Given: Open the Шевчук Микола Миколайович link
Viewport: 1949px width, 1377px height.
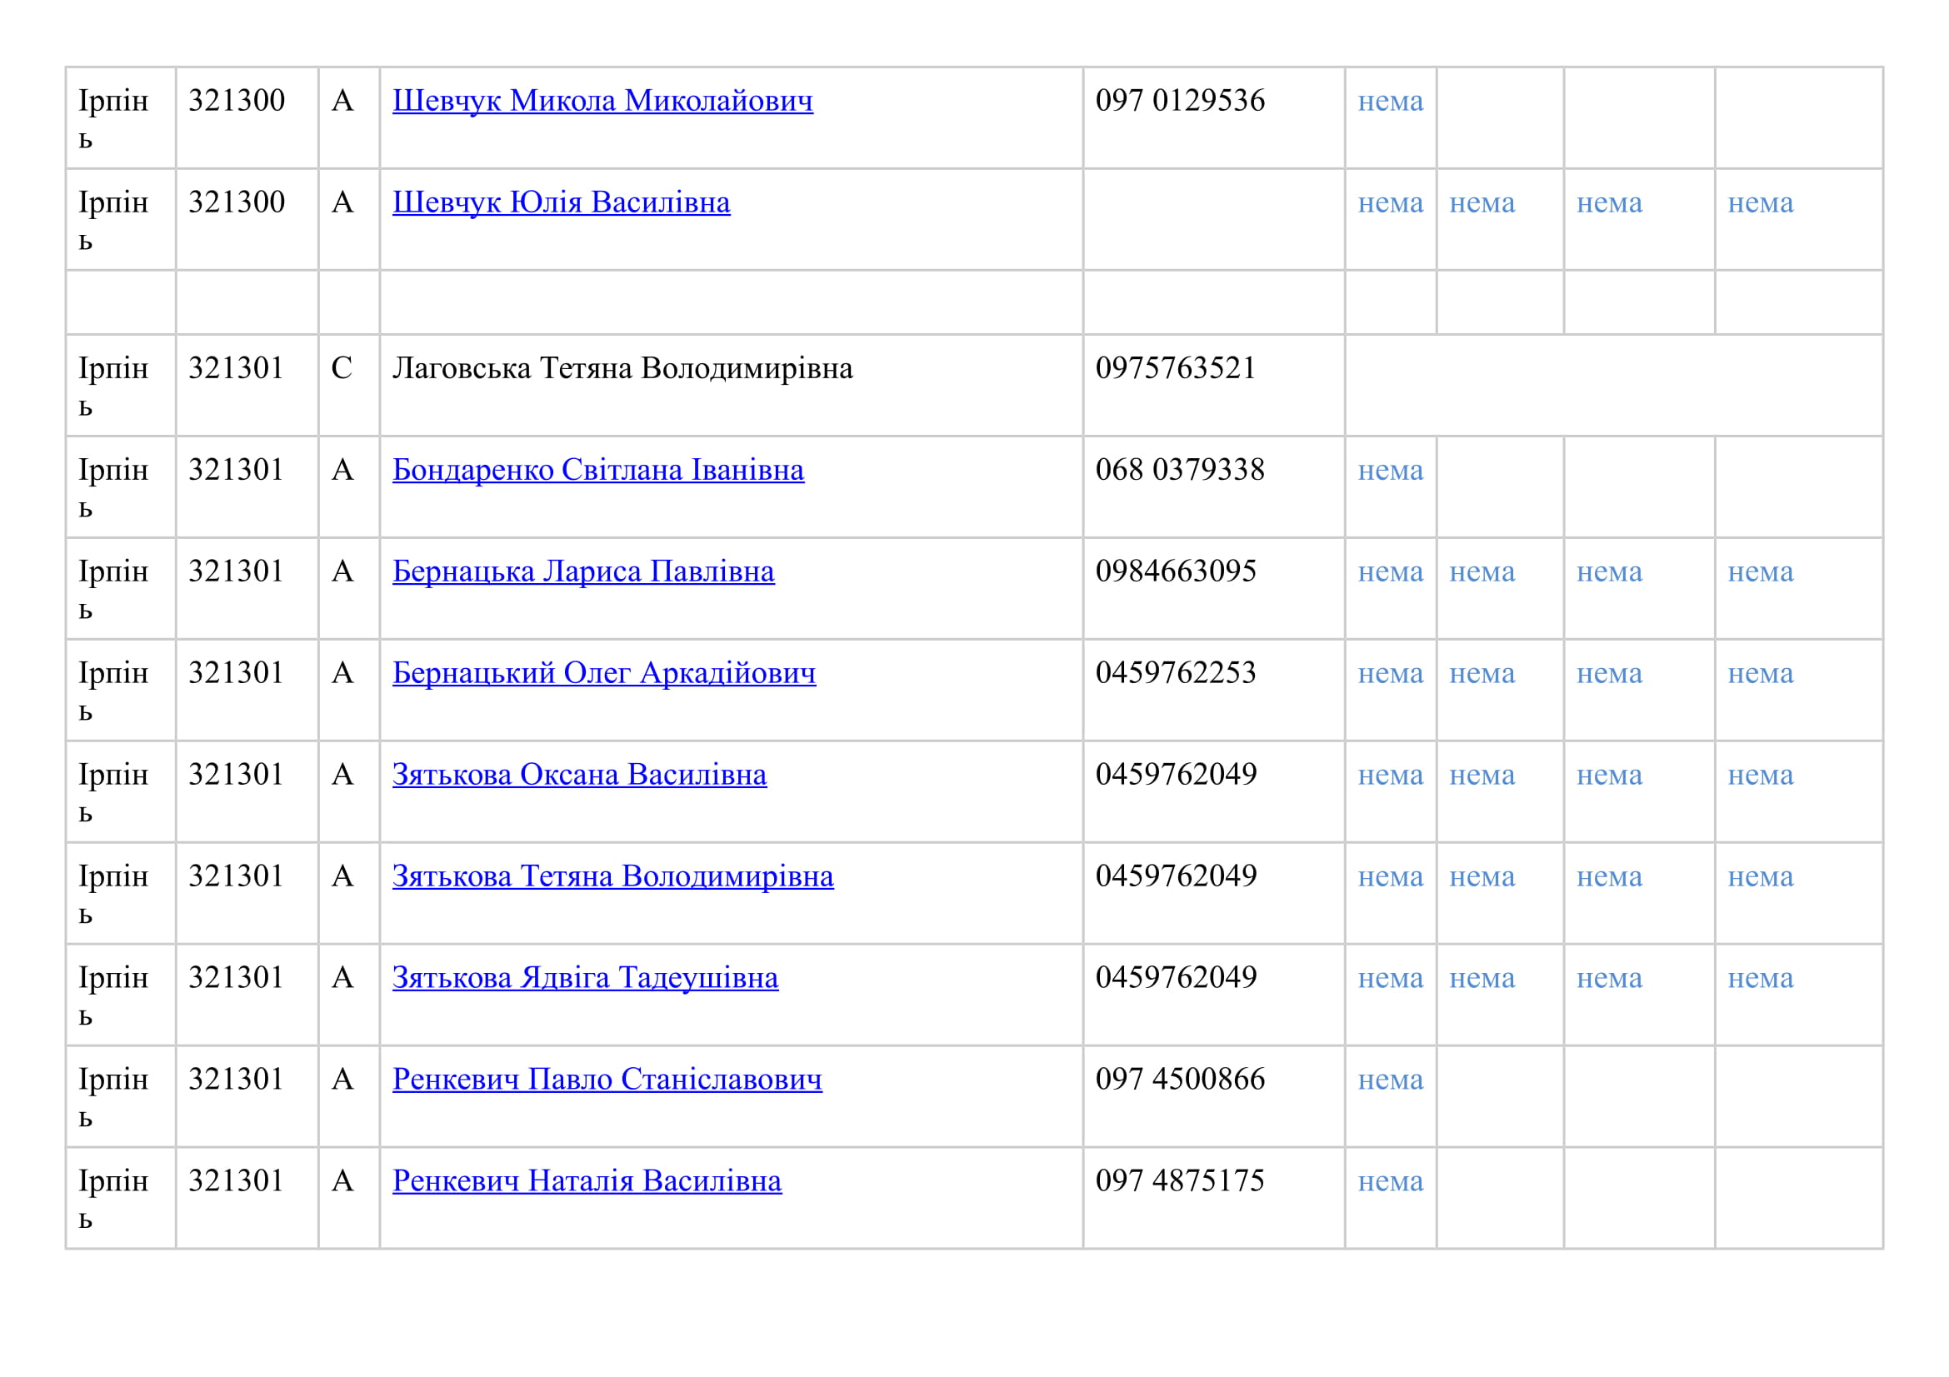Looking at the screenshot, I should coord(602,101).
